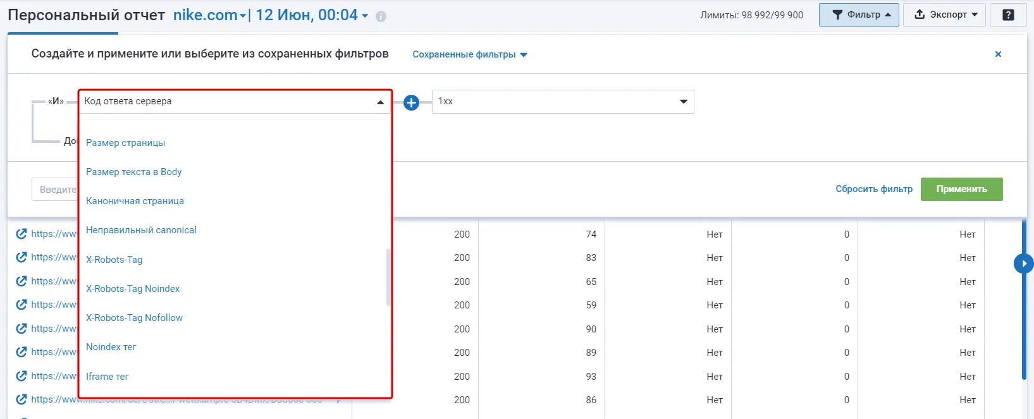This screenshot has height=419, width=1034.
Task: Open the external link icon beside value 90
Action: click(x=22, y=329)
